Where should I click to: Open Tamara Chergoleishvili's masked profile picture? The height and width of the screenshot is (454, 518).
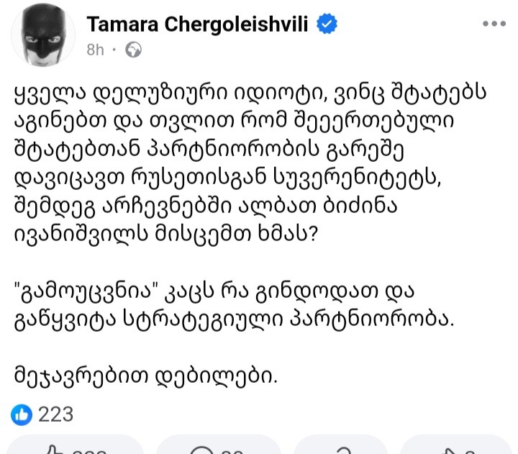(43, 35)
